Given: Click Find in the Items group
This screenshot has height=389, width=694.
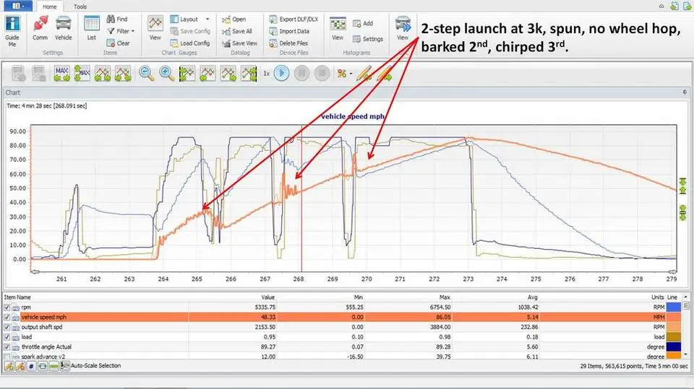Looking at the screenshot, I should 117,19.
